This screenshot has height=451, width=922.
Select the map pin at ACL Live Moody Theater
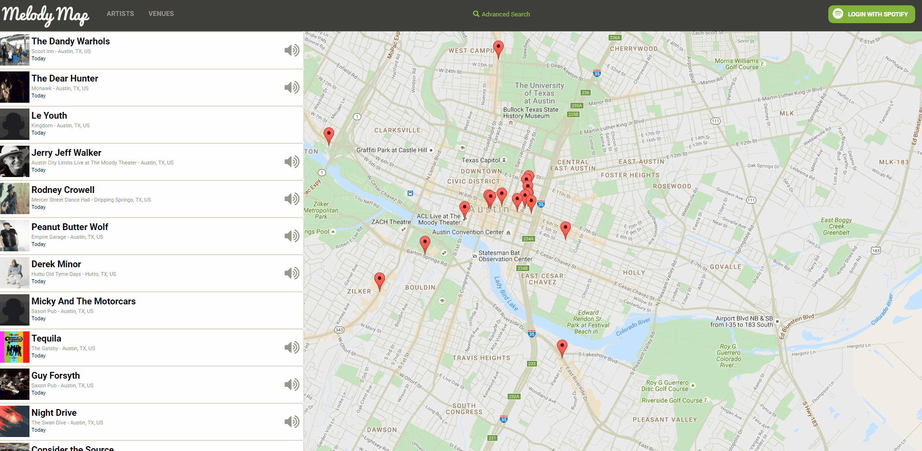pos(465,210)
